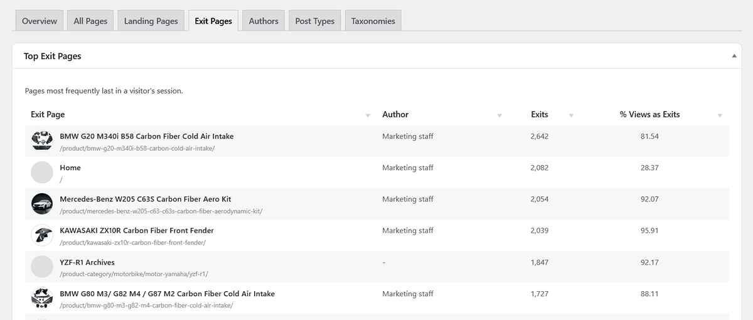Click the KAWASAKI ZX10R fender thumbnail

[x=41, y=235]
